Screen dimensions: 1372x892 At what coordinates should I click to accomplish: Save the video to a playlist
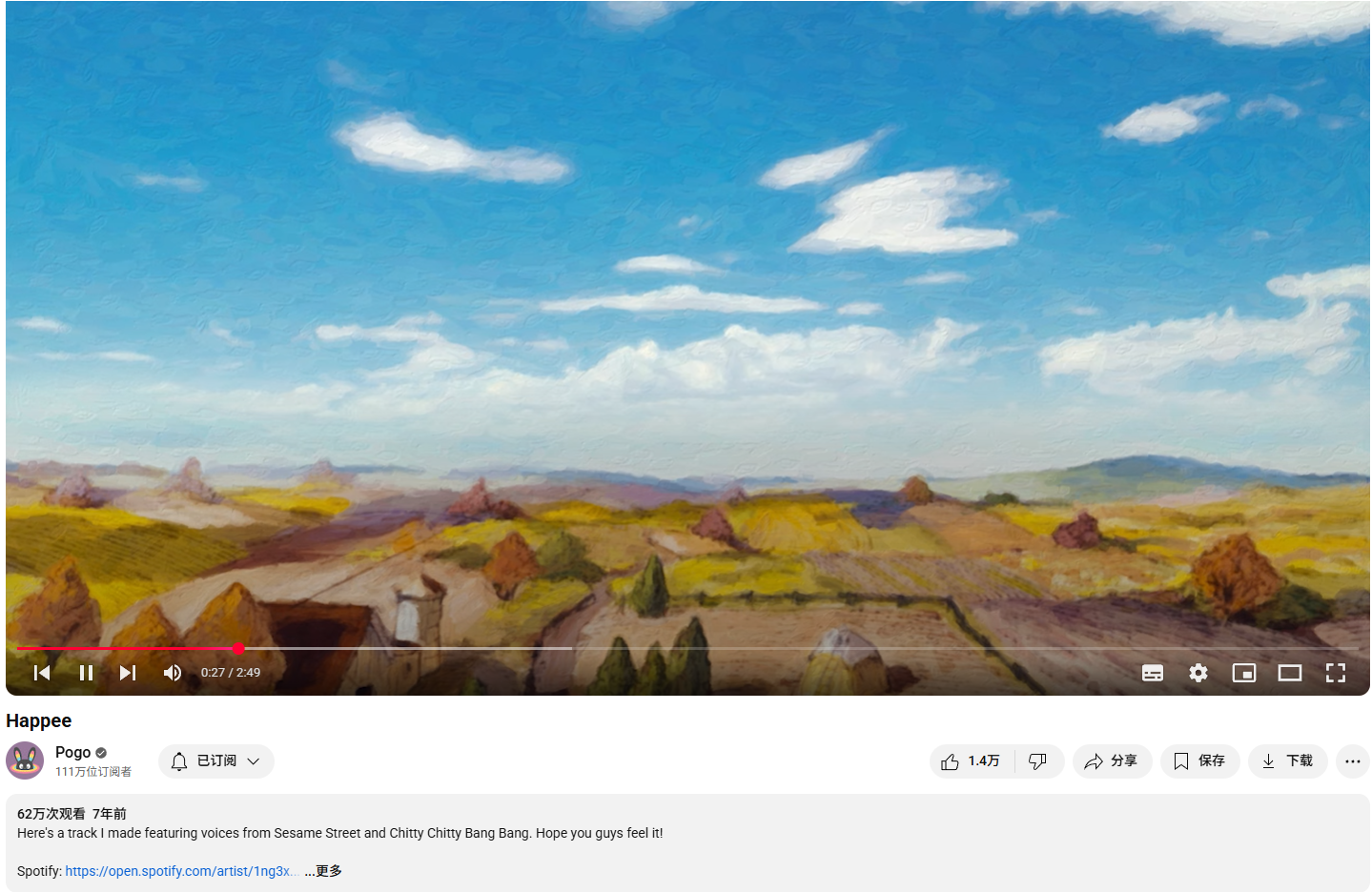1199,761
